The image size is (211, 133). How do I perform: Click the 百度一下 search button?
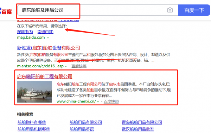pyautogui.click(x=194, y=10)
